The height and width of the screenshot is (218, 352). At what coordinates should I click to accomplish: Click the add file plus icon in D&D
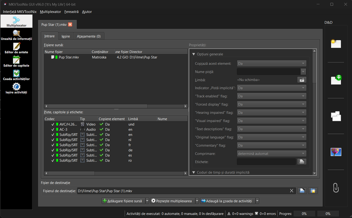(336, 80)
